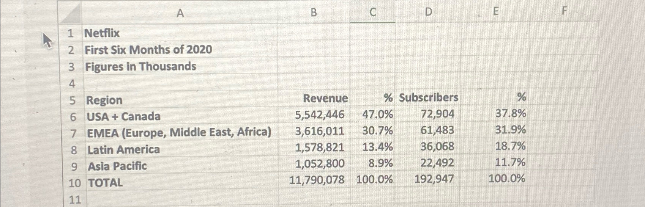Screen dimensions: 645x207
Task: Click the 37.8% subscriber share cell
Action: (x=494, y=114)
